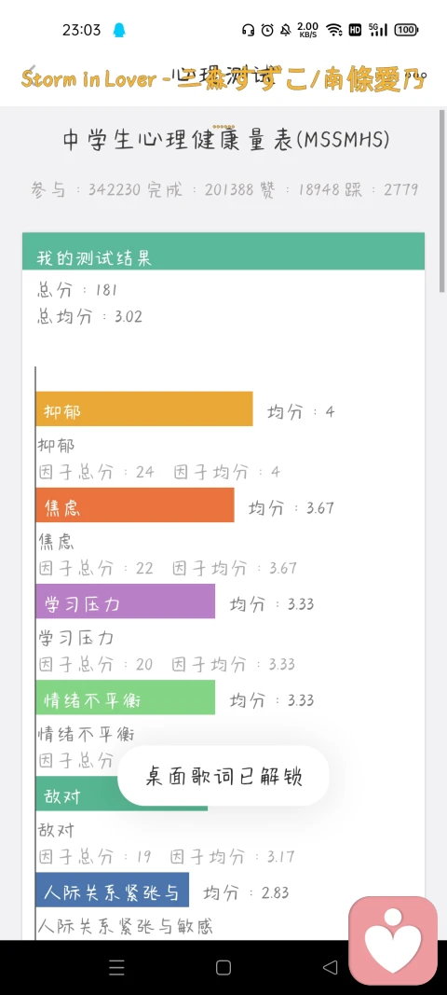The image size is (447, 995).
Task: Tap the 桌面歌词已解锁 toast message
Action: 223,776
